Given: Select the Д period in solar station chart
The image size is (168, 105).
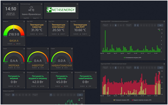Looking at the screenshot, I should point(116,68).
